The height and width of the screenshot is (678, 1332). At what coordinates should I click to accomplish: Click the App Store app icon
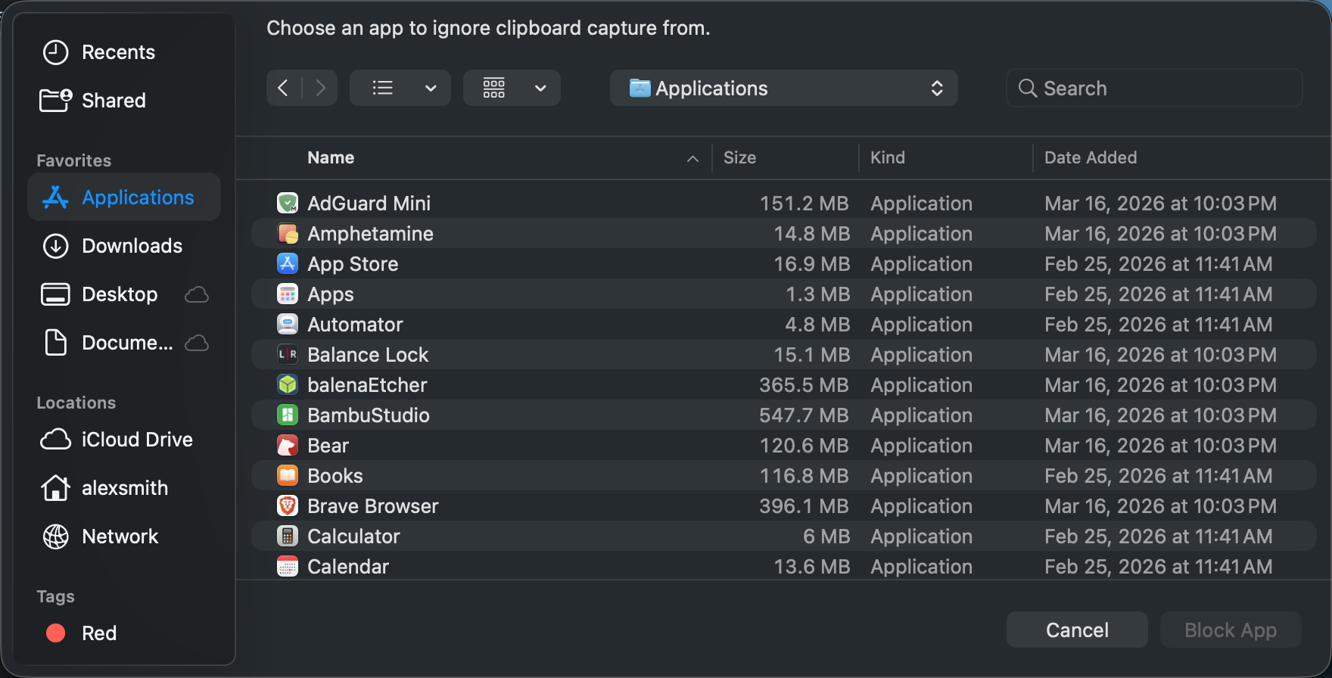(x=288, y=263)
